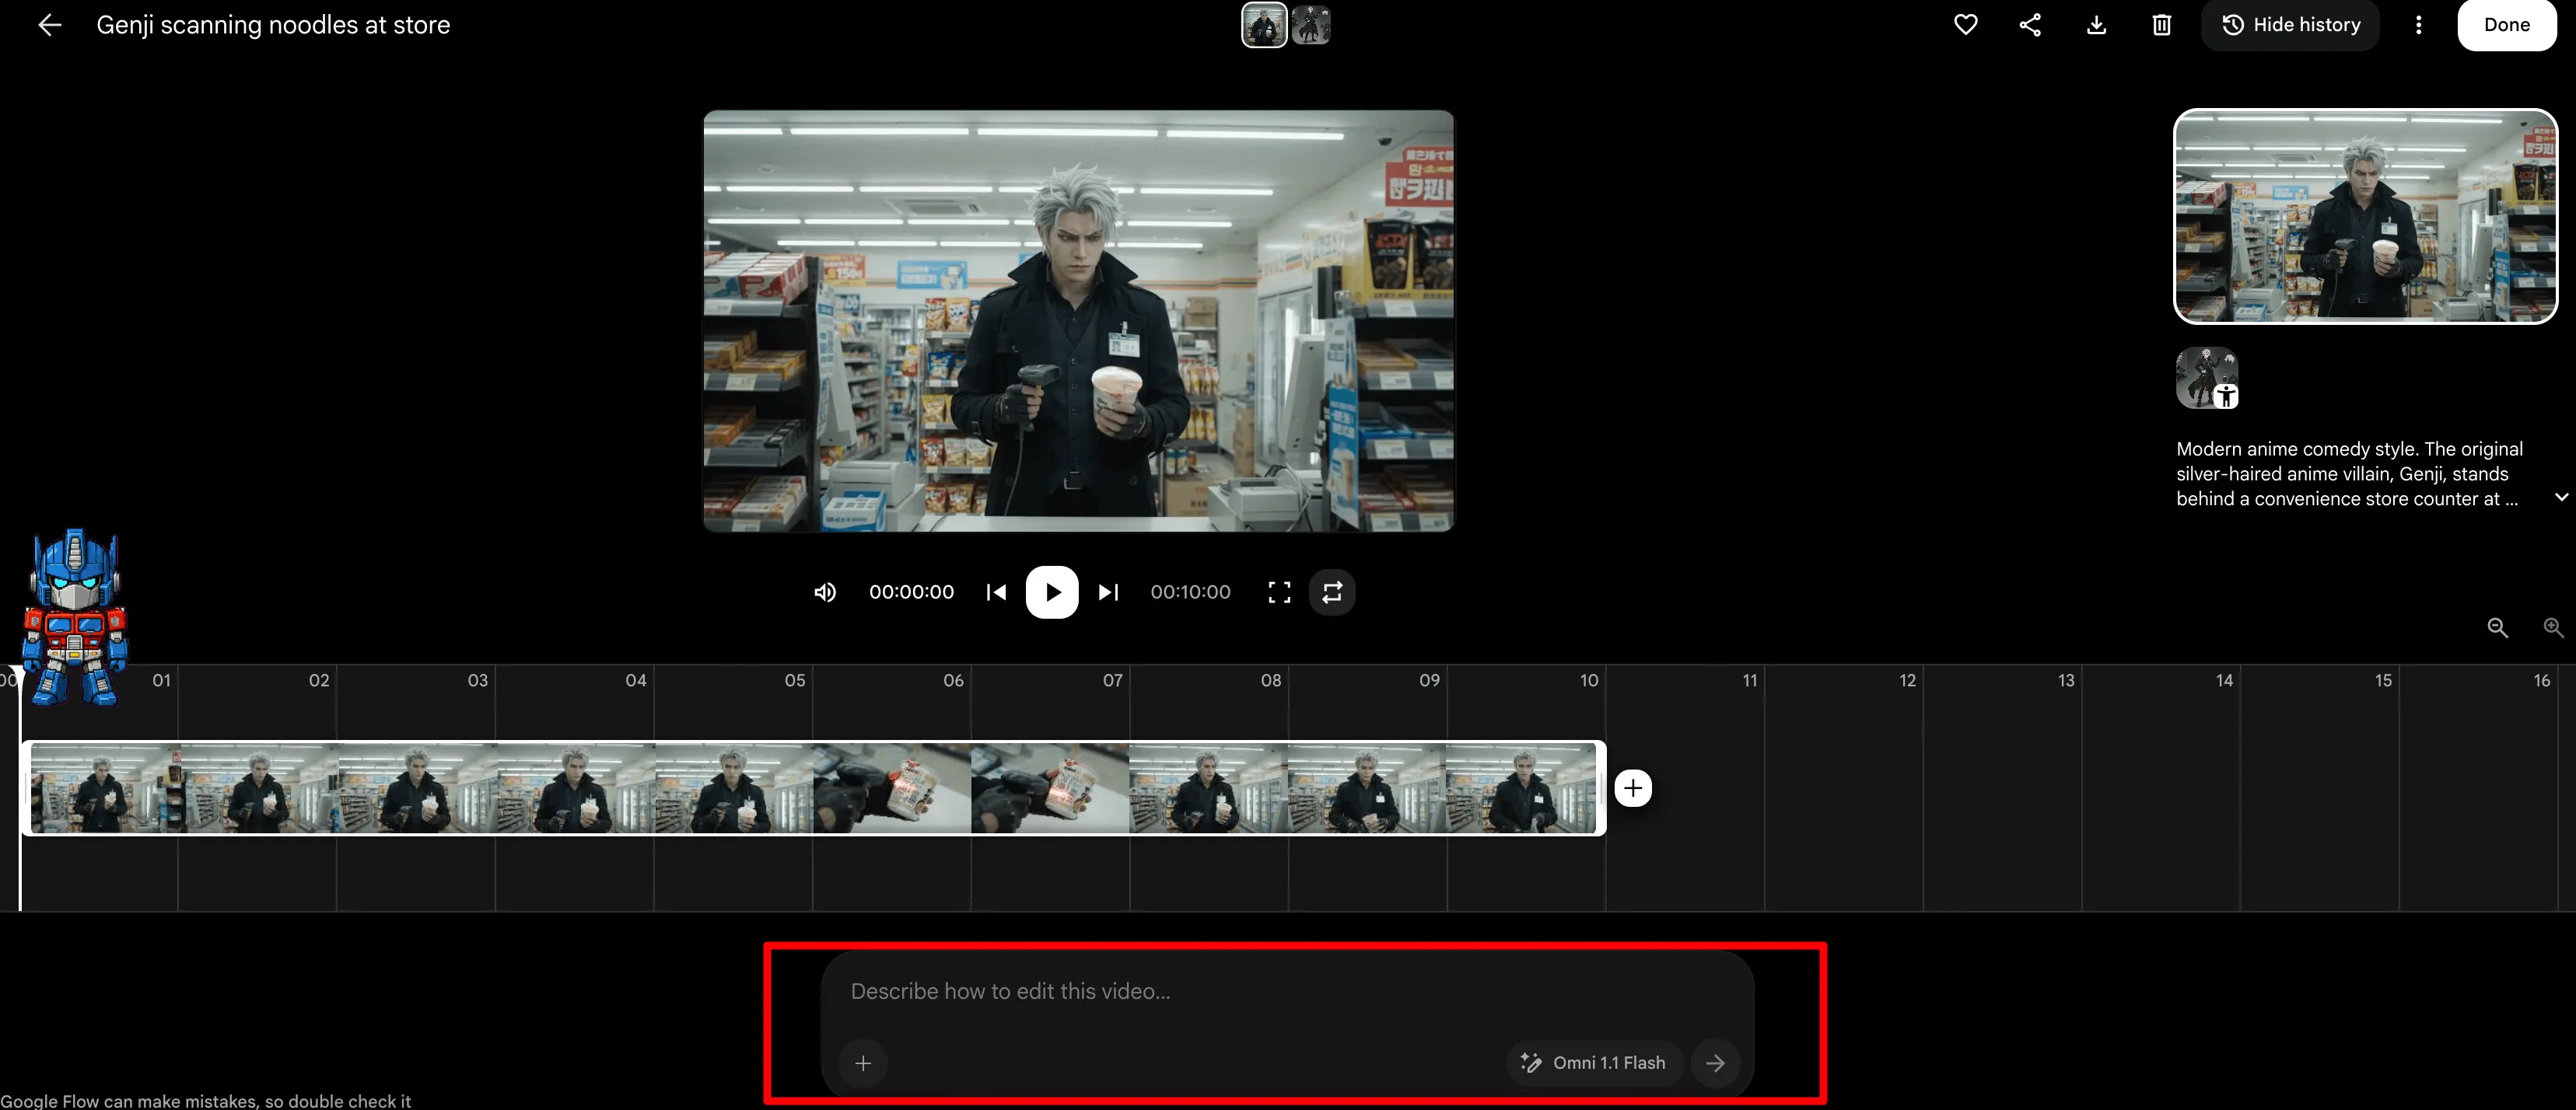2576x1110 pixels.
Task: Select the first version thumbnail in header
Action: [x=1264, y=25]
